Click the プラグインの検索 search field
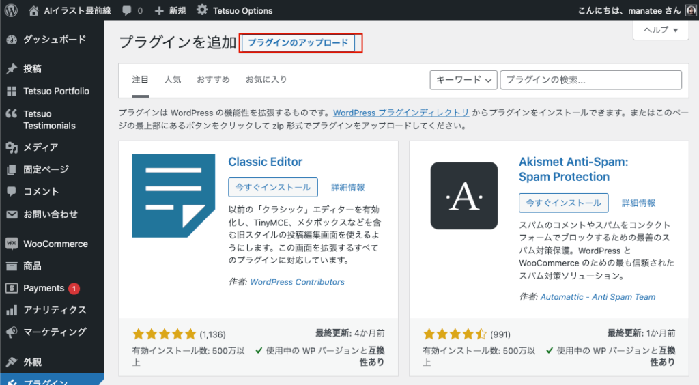Image resolution: width=699 pixels, height=385 pixels. coord(590,80)
